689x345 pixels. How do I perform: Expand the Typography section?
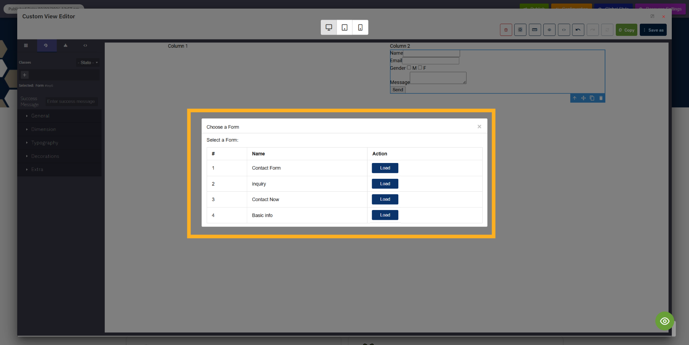pyautogui.click(x=44, y=143)
